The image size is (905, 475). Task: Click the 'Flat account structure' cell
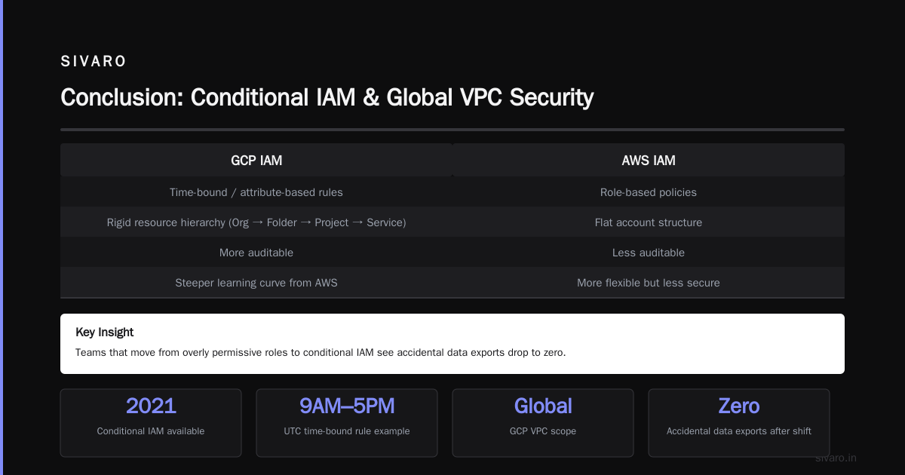tap(649, 222)
